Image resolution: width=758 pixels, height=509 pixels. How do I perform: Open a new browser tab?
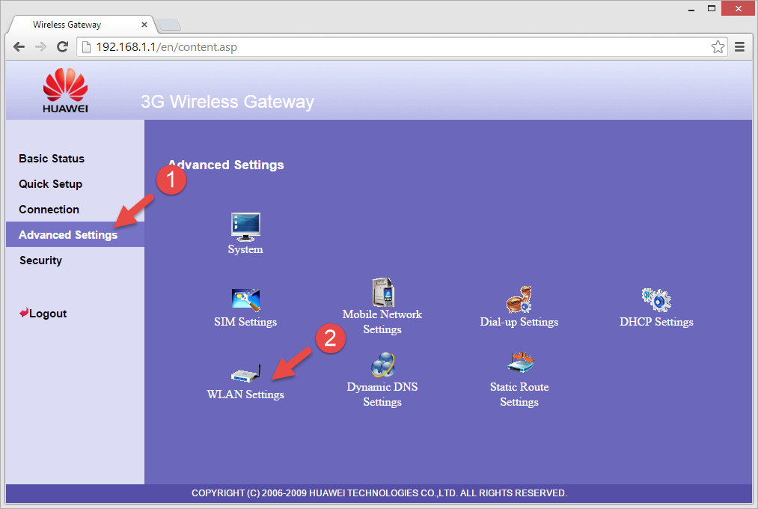pos(168,25)
